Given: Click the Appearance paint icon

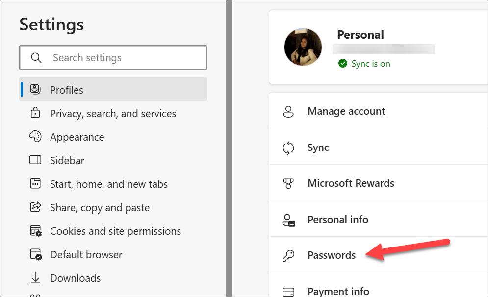Looking at the screenshot, I should (35, 137).
